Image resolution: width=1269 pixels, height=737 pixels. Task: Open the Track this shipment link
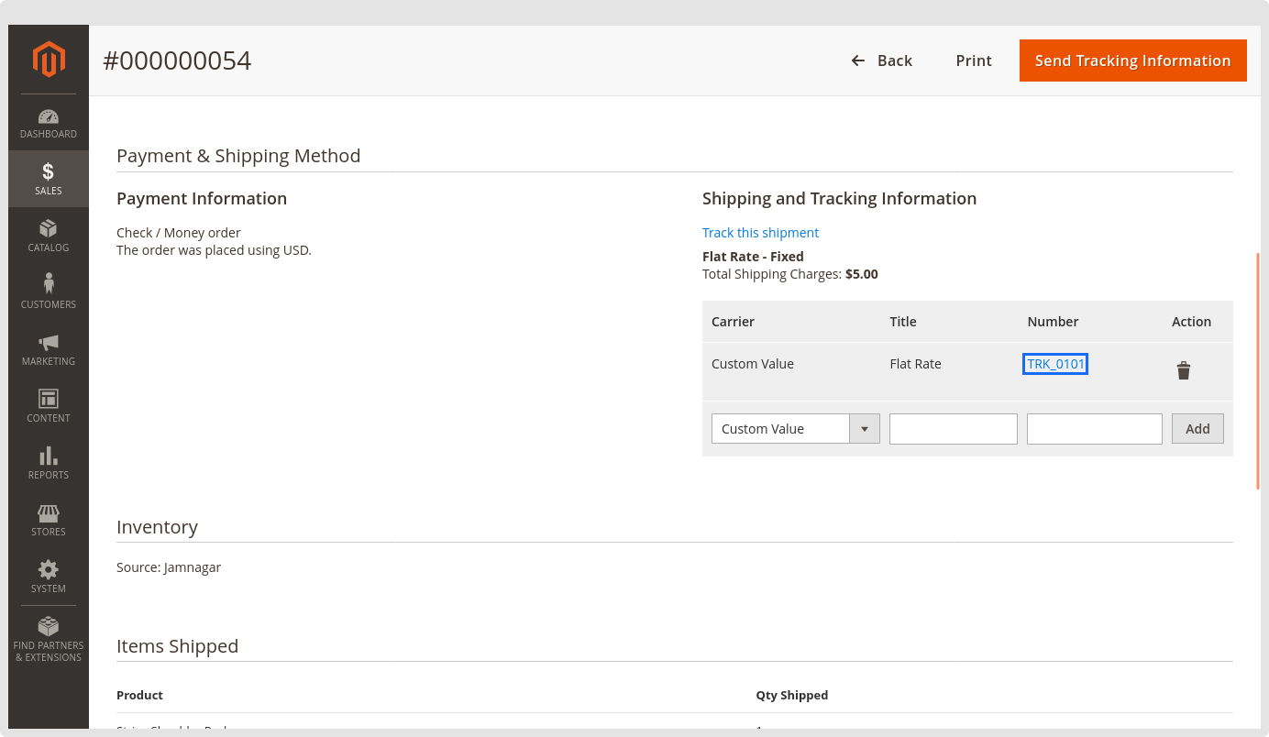point(760,233)
